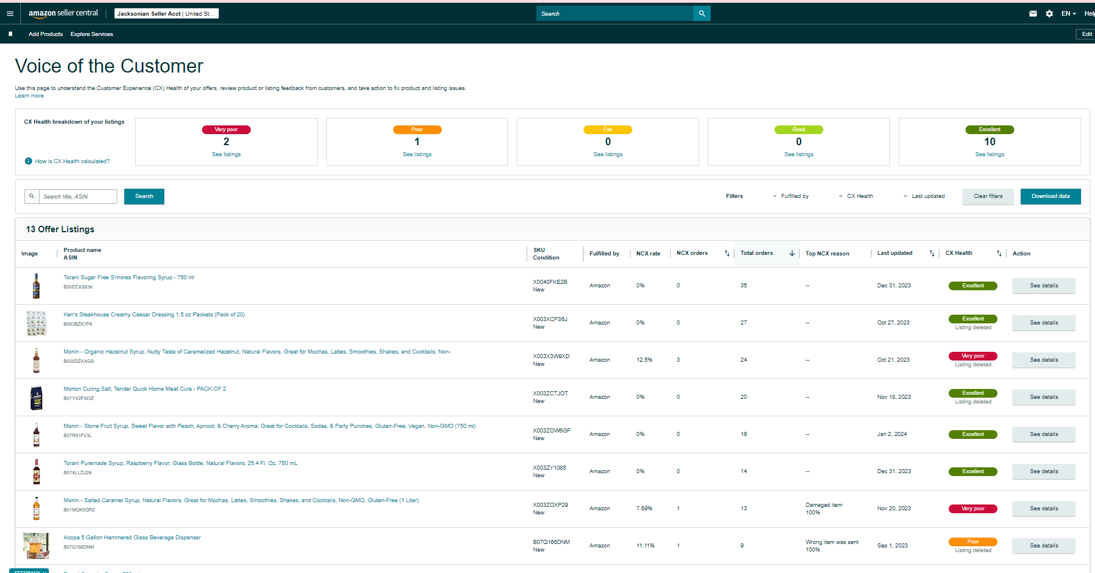See details for Monin Salted Caramel Syrup
Screen dimensions: 1095x573
tap(1044, 509)
